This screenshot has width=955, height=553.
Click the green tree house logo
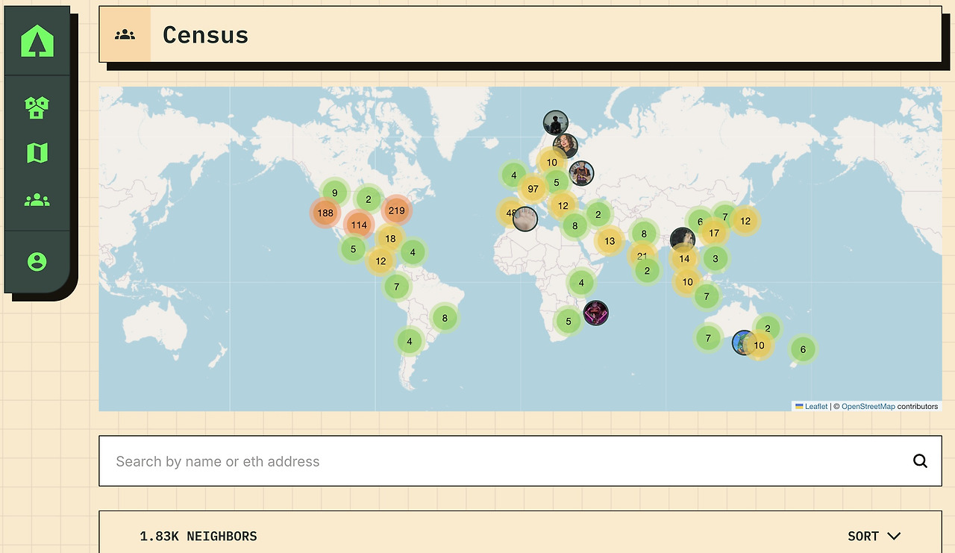[x=37, y=41]
